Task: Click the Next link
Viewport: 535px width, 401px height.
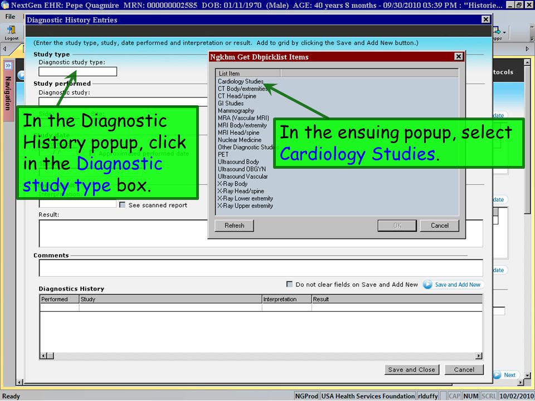Action: tap(510, 375)
